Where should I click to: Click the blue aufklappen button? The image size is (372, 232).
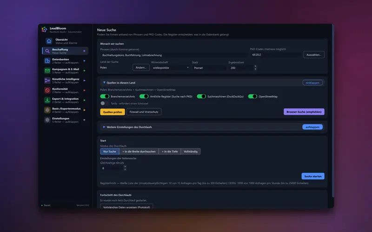click(312, 127)
